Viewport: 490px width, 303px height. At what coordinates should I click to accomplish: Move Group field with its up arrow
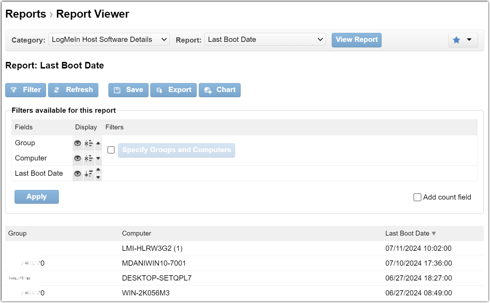[x=98, y=143]
